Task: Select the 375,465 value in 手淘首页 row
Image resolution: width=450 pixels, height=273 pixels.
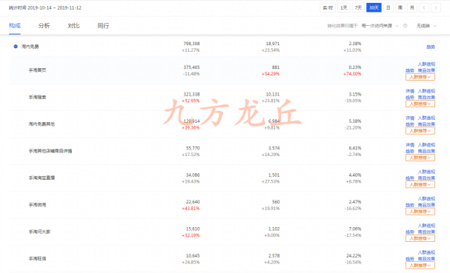Action: 191,67
